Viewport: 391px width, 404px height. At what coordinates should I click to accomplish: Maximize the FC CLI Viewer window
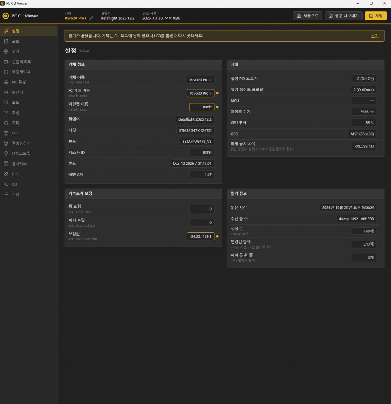pos(371,3)
